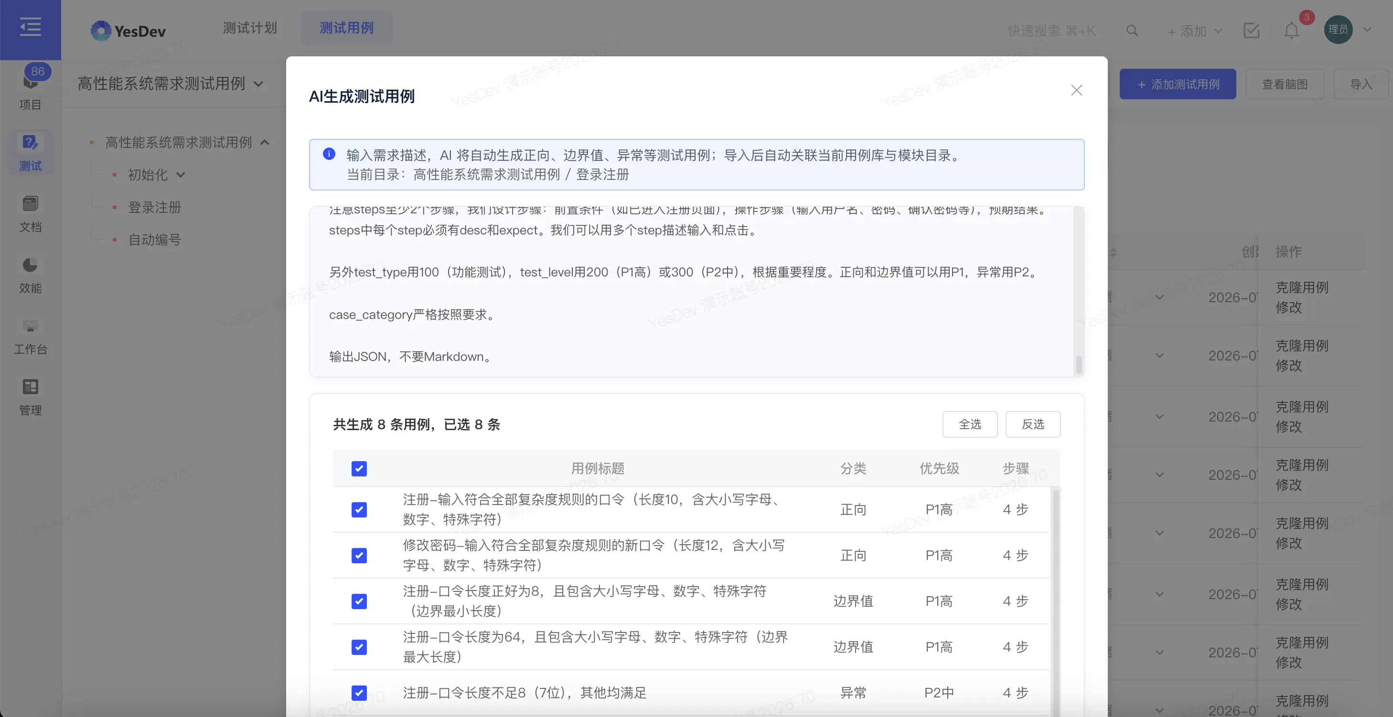1393x717 pixels.
Task: Open the account menu chevron
Action: click(1367, 30)
